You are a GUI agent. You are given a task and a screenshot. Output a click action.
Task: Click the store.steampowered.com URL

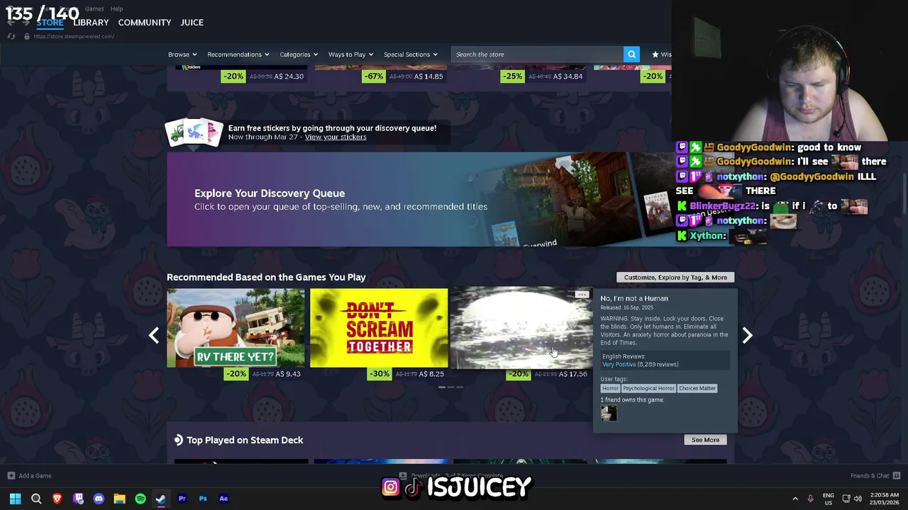pyautogui.click(x=74, y=36)
